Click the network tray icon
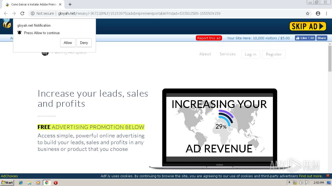The image size is (332, 186). pyautogui.click(x=295, y=183)
